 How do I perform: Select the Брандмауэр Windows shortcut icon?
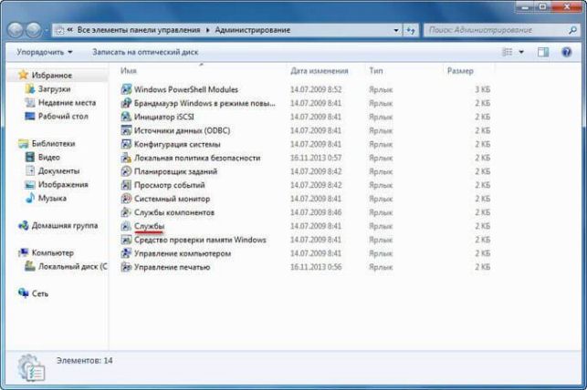coord(126,103)
